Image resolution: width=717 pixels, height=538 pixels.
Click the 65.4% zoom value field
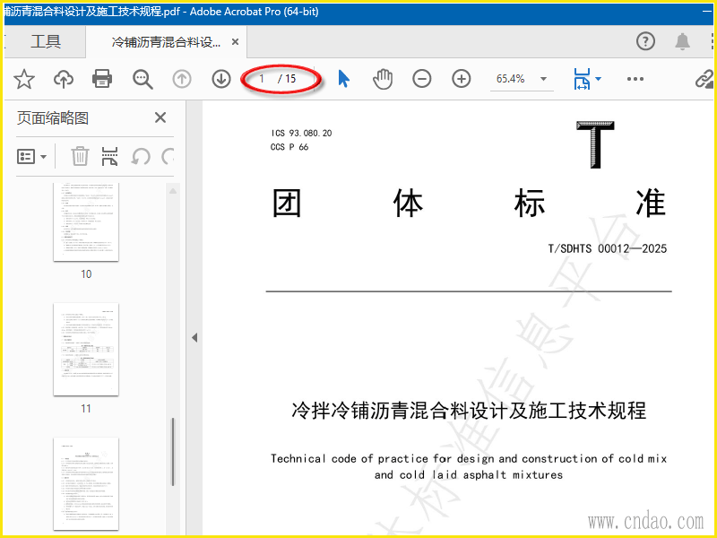[510, 79]
